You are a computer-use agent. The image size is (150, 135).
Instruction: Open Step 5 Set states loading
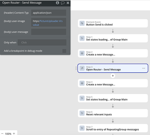tap(113, 98)
